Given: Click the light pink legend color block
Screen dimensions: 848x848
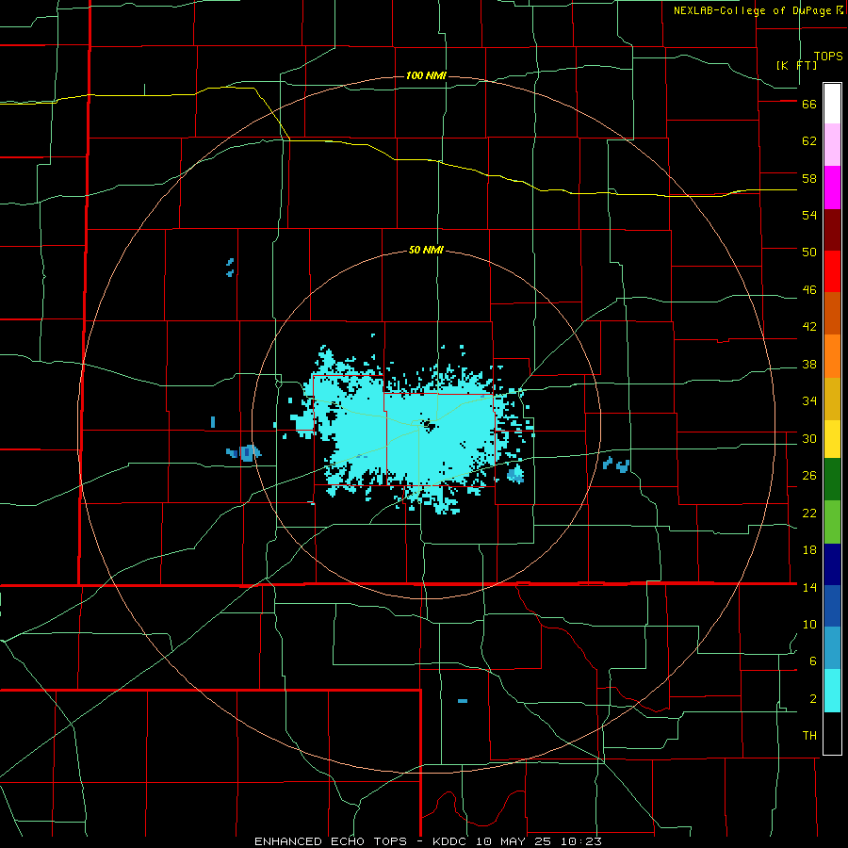Looking at the screenshot, I should (x=832, y=145).
